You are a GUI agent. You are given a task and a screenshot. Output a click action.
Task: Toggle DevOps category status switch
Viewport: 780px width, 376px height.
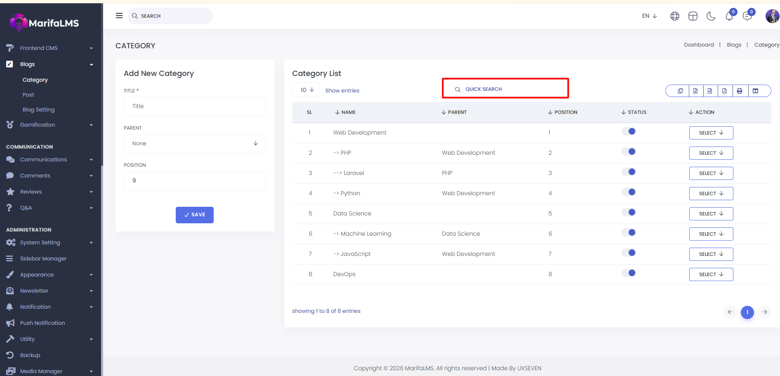click(x=629, y=273)
